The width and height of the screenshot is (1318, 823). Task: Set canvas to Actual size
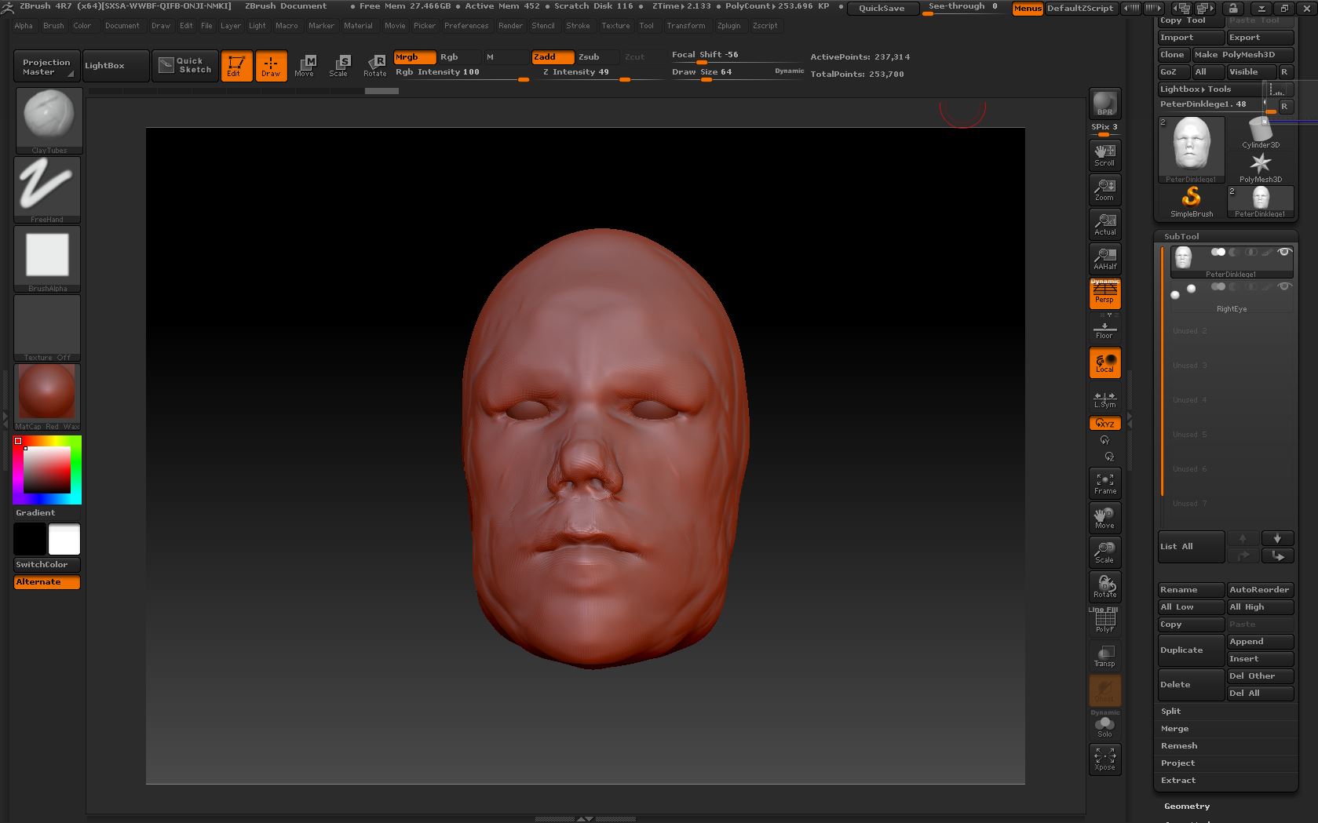tap(1104, 224)
